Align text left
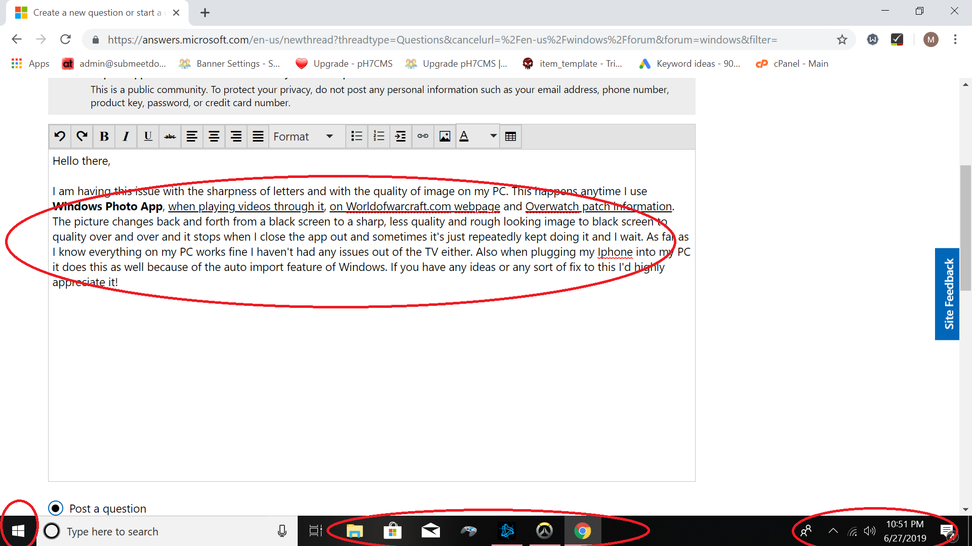Viewport: 972px width, 546px height. click(192, 136)
